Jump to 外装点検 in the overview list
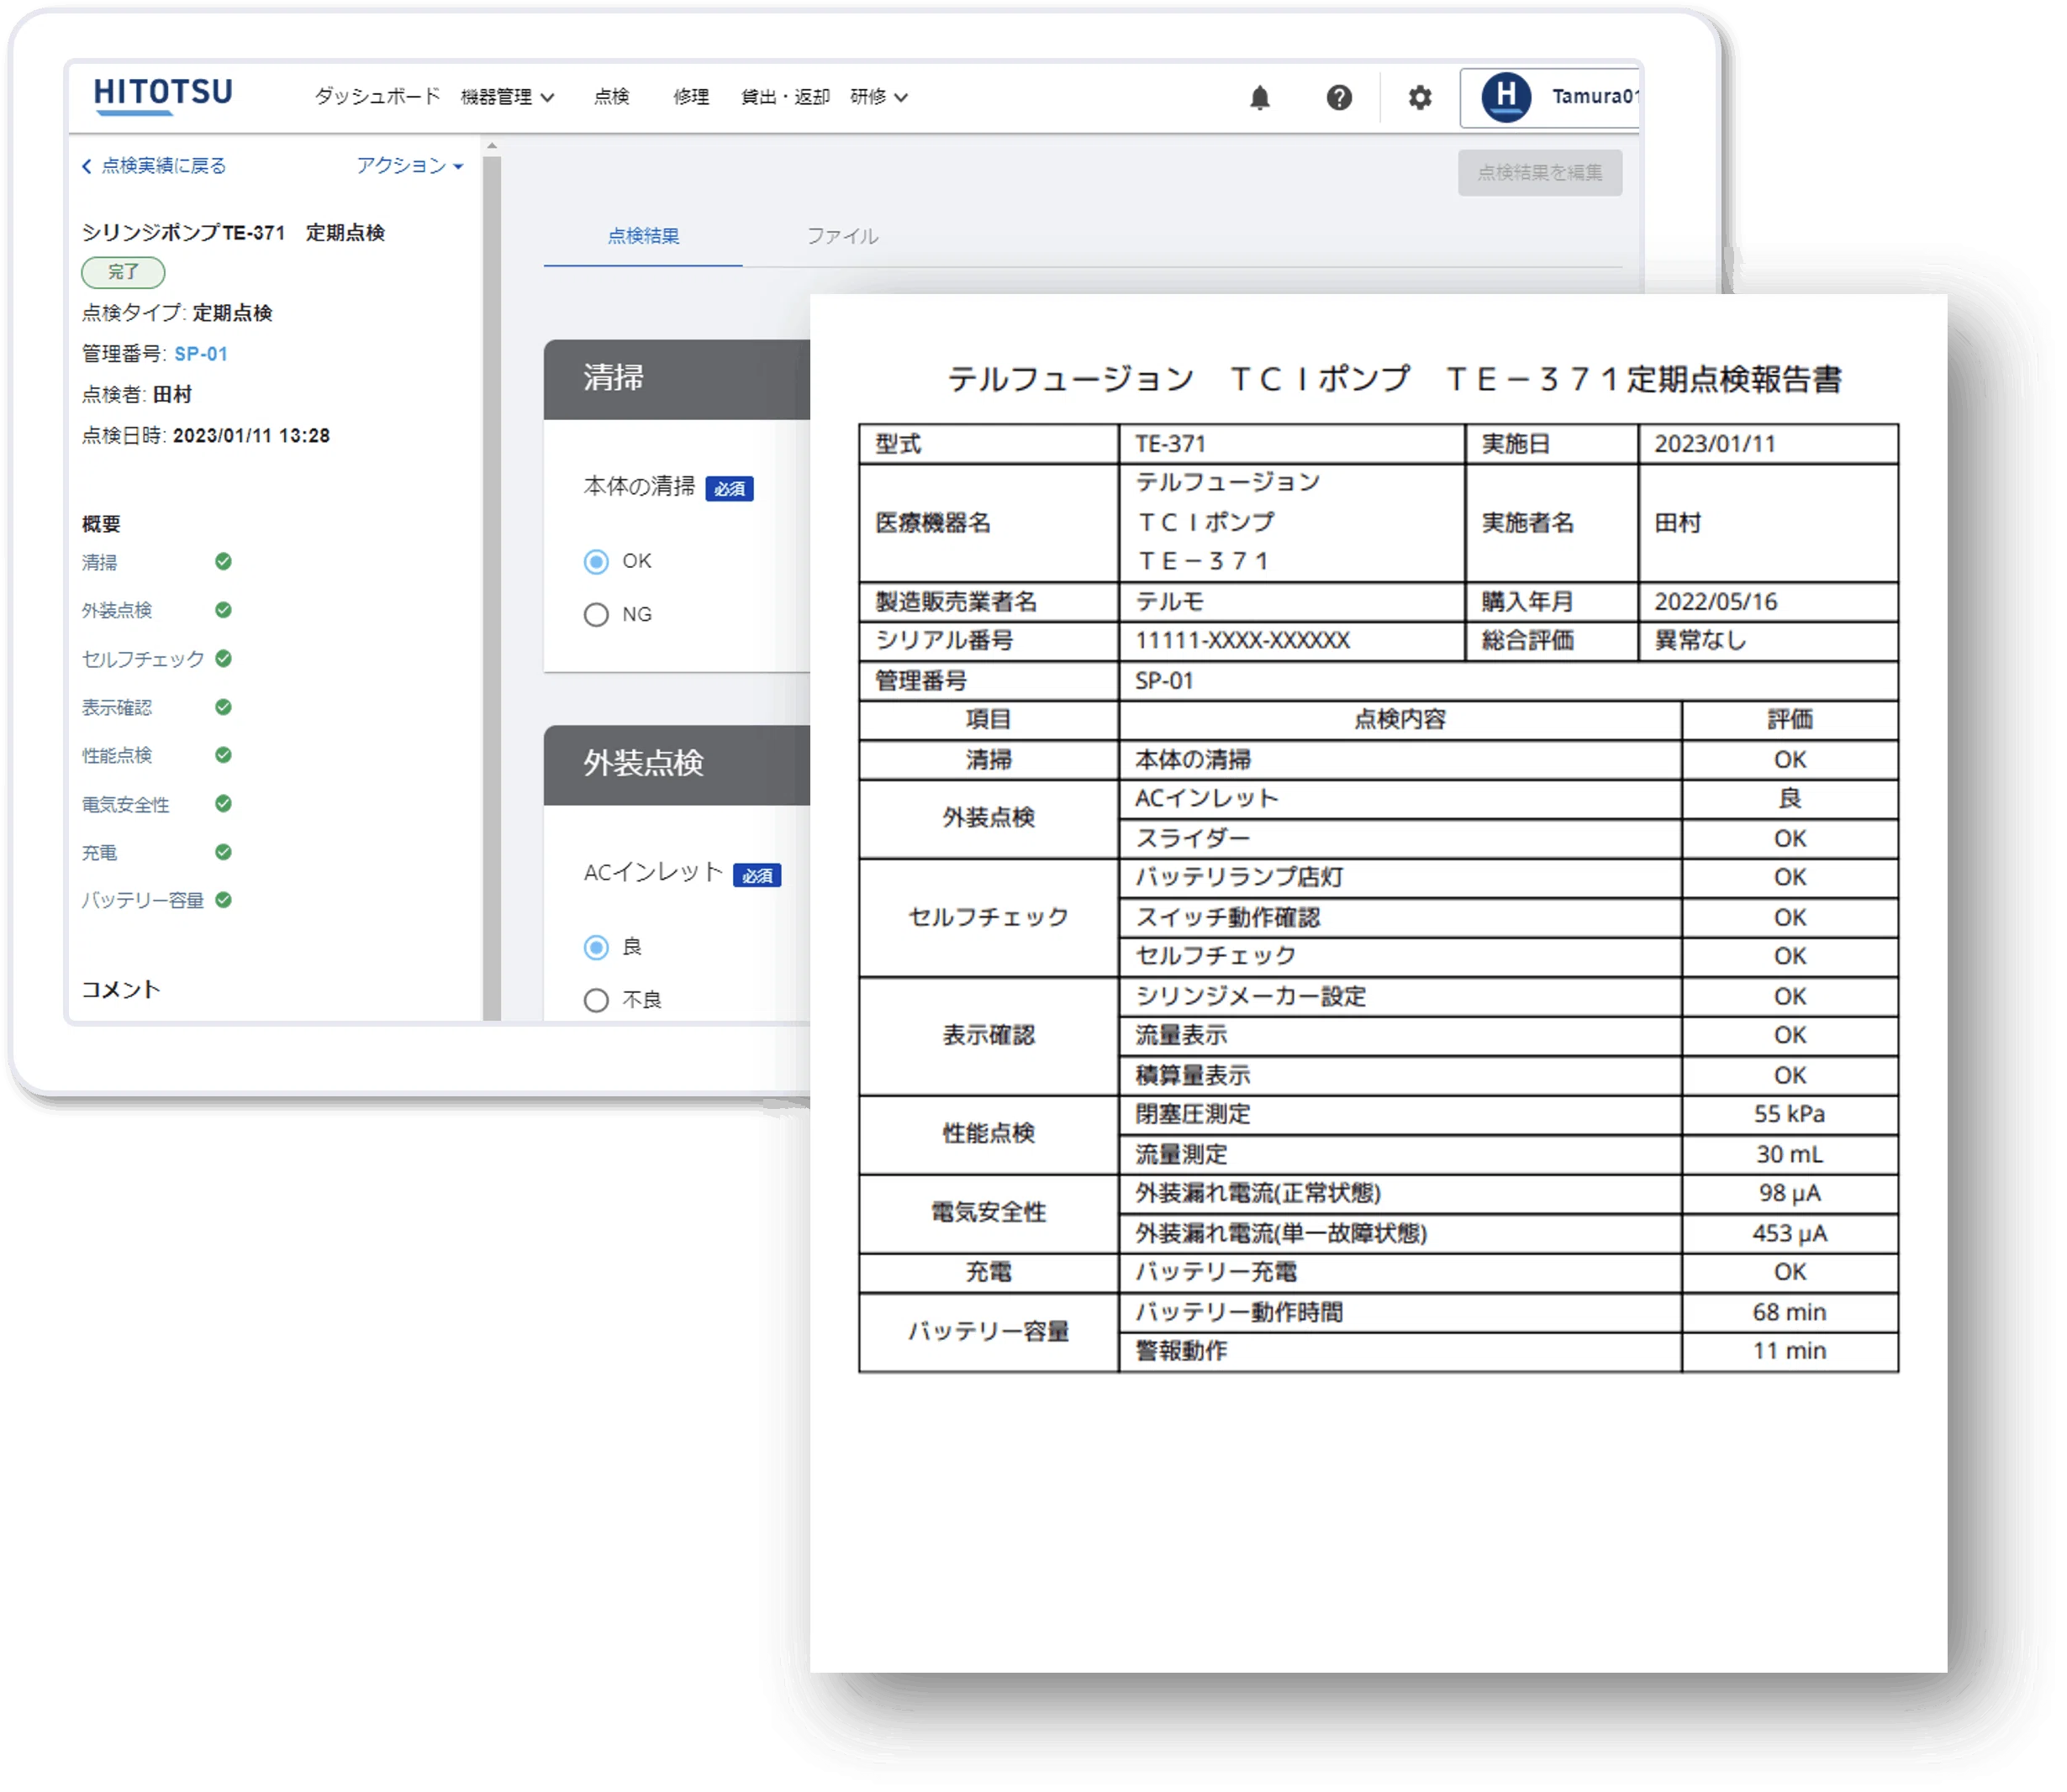The image size is (2067, 1792). 117,610
